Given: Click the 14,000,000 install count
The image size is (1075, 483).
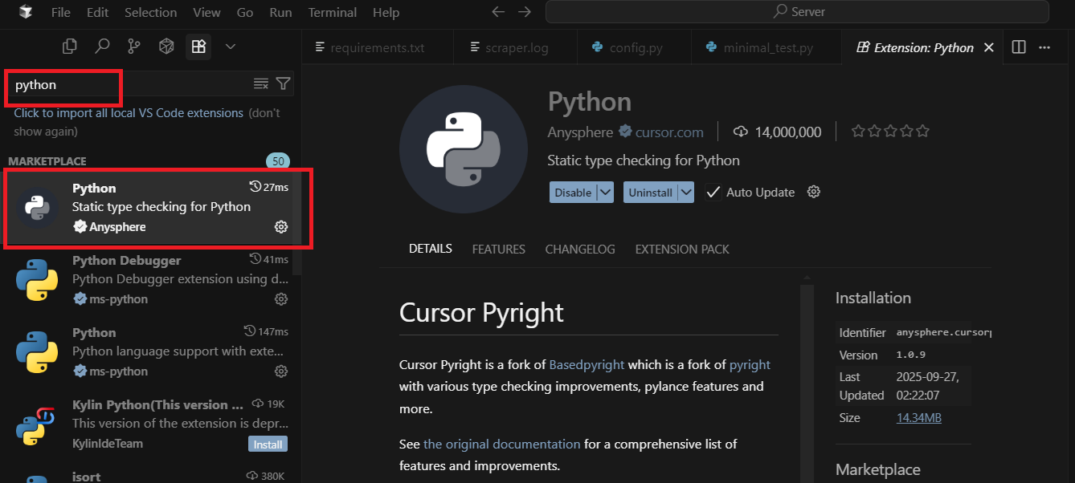Looking at the screenshot, I should [x=778, y=132].
